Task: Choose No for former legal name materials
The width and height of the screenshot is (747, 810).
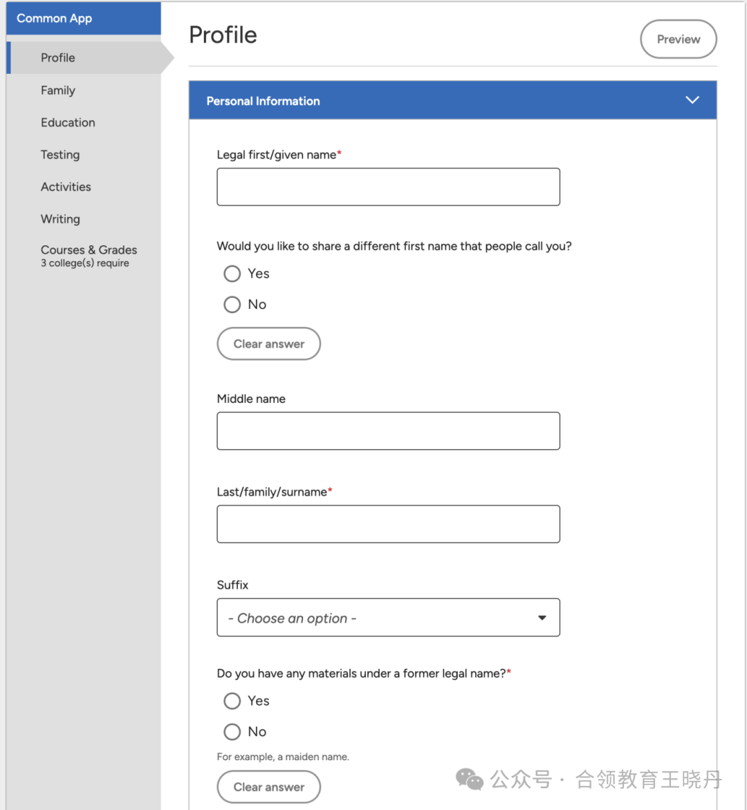Action: 232,731
